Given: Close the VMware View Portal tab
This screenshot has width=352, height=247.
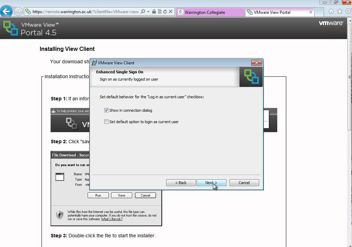Looking at the screenshot, I should 311,12.
